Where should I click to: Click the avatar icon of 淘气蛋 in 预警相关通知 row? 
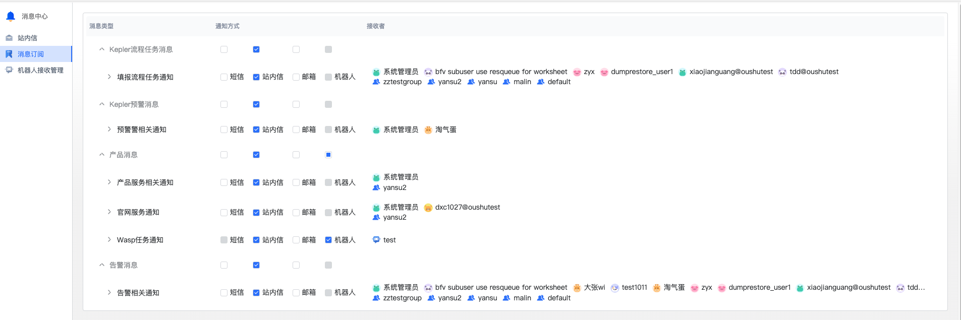(428, 130)
